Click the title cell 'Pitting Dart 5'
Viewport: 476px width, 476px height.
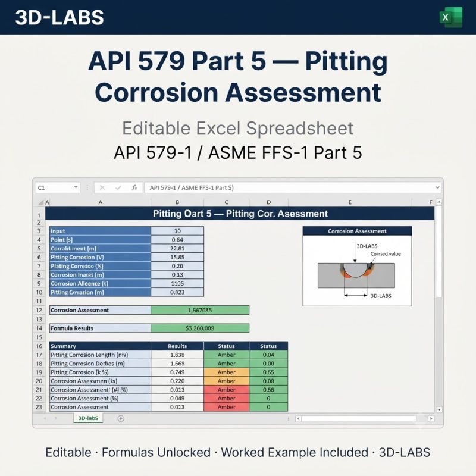point(240,214)
